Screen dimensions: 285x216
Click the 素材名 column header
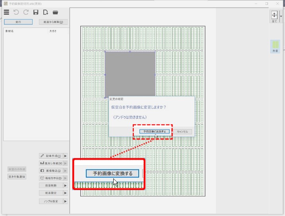[x=10, y=31]
